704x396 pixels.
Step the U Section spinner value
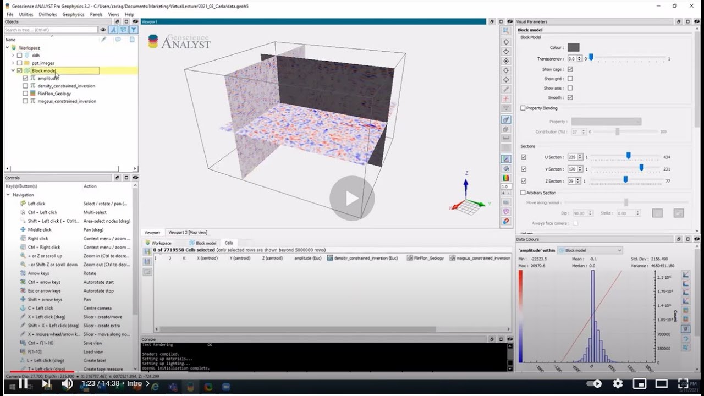coord(580,157)
